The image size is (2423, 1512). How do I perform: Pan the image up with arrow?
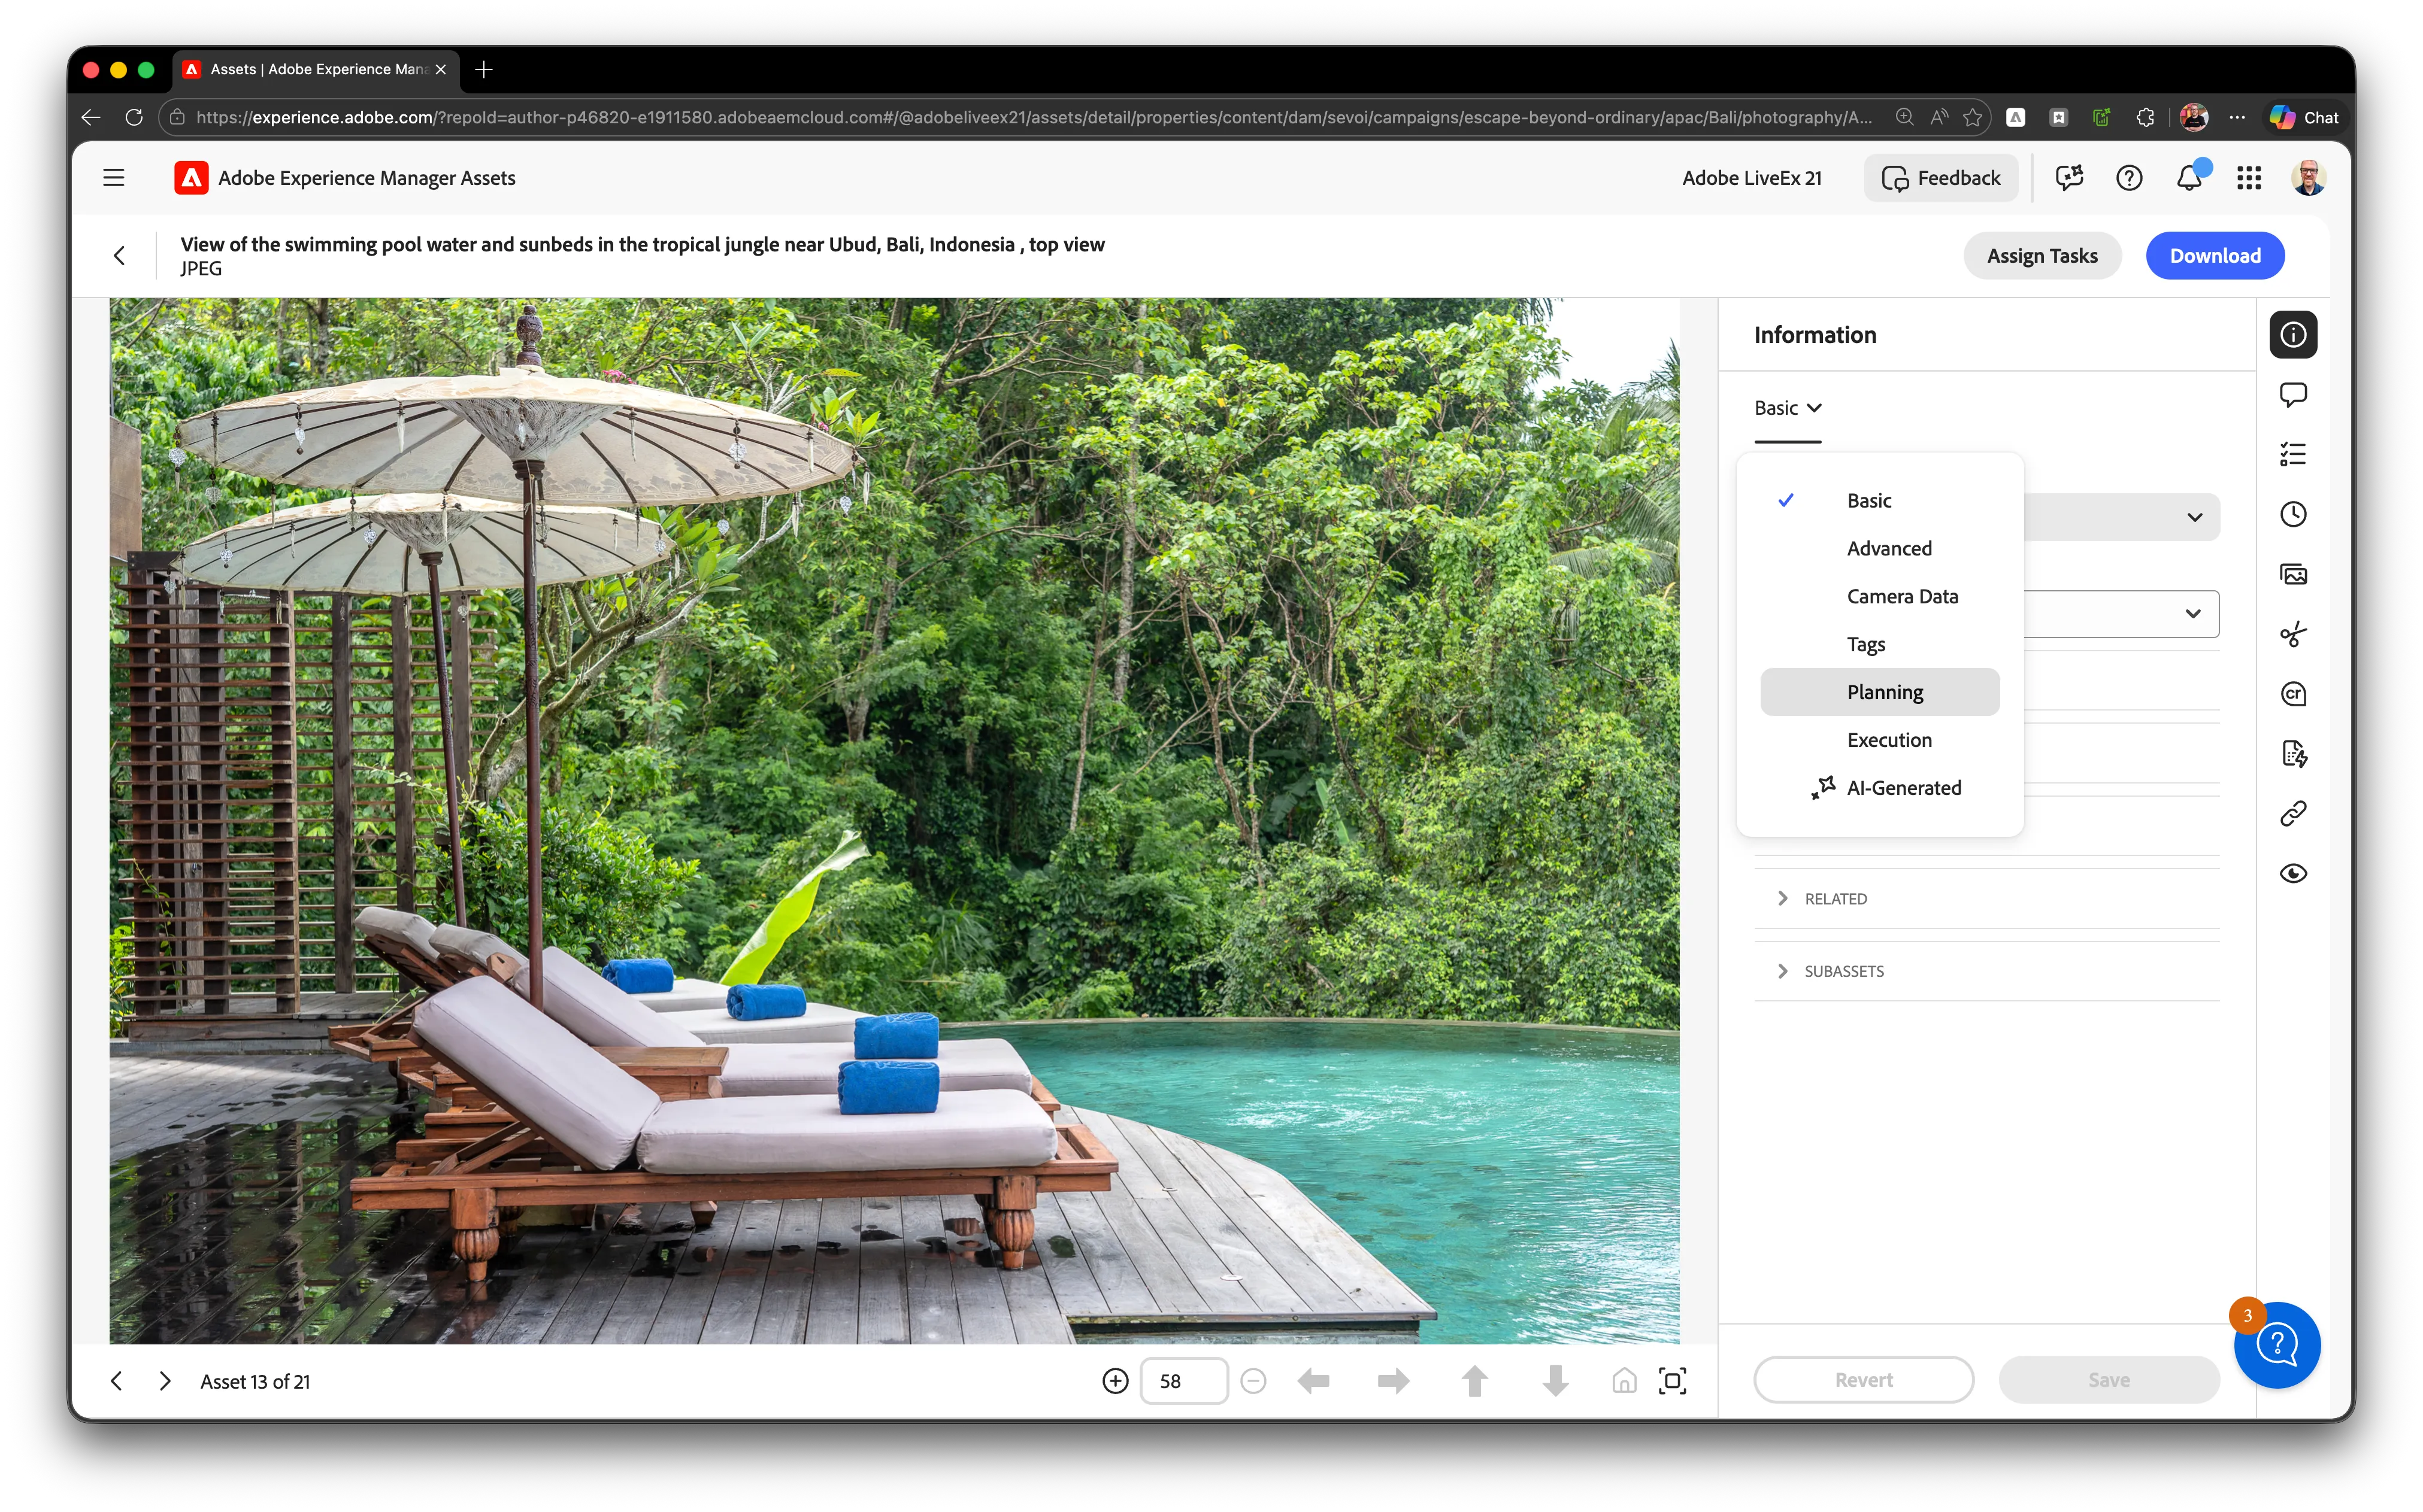tap(1474, 1381)
